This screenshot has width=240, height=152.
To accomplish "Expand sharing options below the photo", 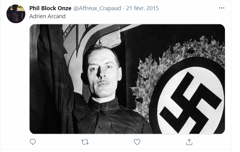I will click(x=189, y=142).
